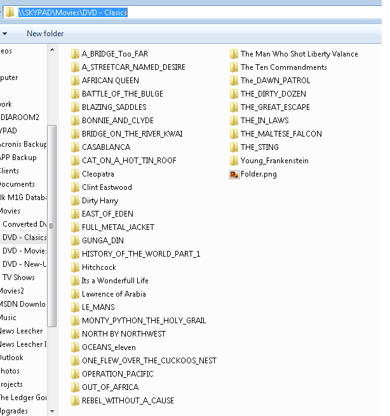Open The Ledger Go folder in navigation tree
Image resolution: width=390 pixels, height=416 pixels.
pyautogui.click(x=24, y=398)
